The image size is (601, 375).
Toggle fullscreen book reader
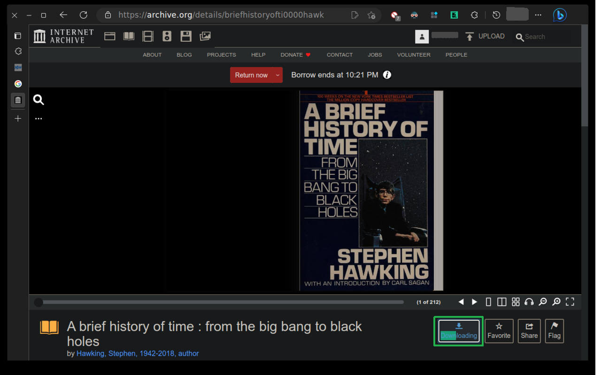pos(570,302)
